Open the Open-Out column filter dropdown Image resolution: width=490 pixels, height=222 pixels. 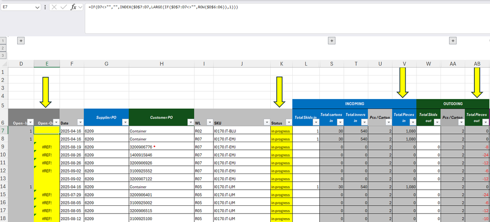click(56, 122)
